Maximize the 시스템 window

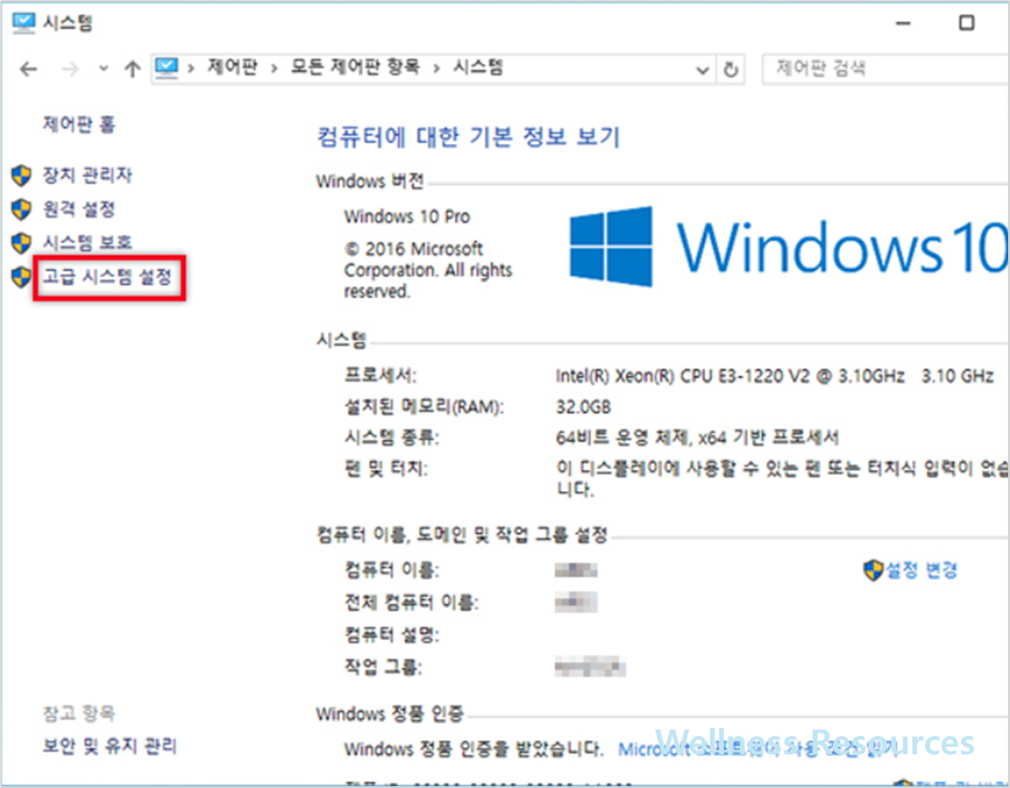pyautogui.click(x=967, y=23)
